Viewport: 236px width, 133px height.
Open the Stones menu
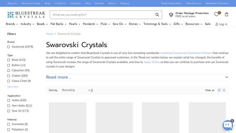135,24
